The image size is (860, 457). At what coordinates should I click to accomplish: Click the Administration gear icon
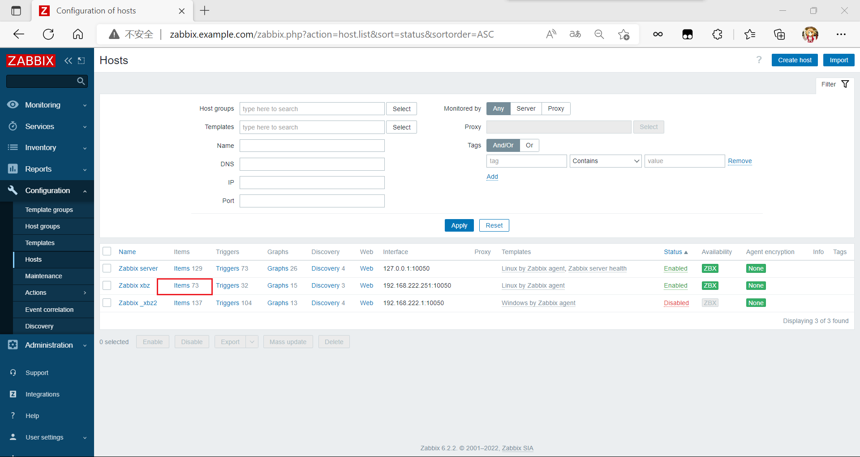(x=13, y=345)
